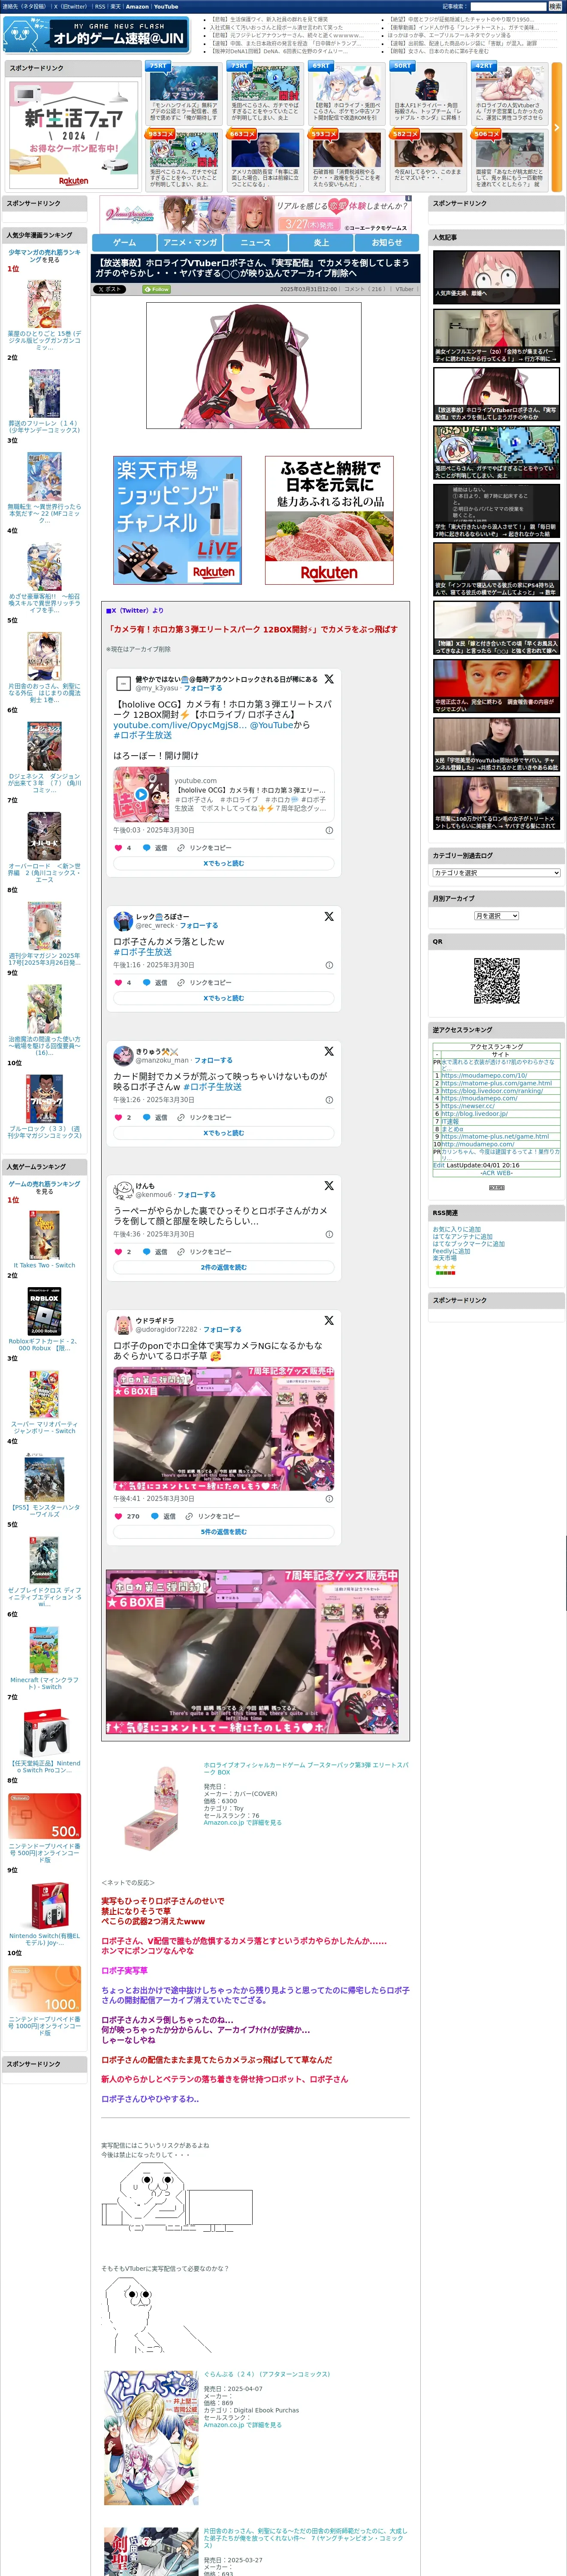Open info icon on my_k3yasu's tweet
The image size is (567, 2576).
pyautogui.click(x=329, y=830)
